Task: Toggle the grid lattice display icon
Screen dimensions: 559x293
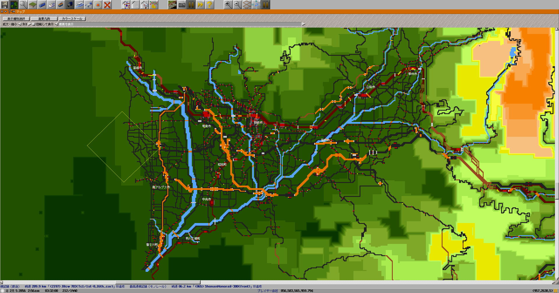Action: 247,5
